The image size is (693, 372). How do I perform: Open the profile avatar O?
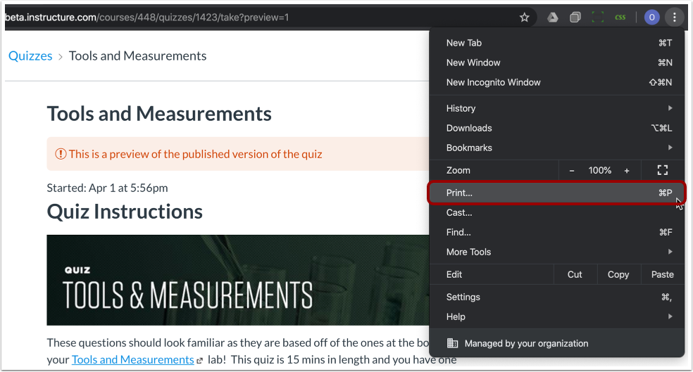(651, 17)
